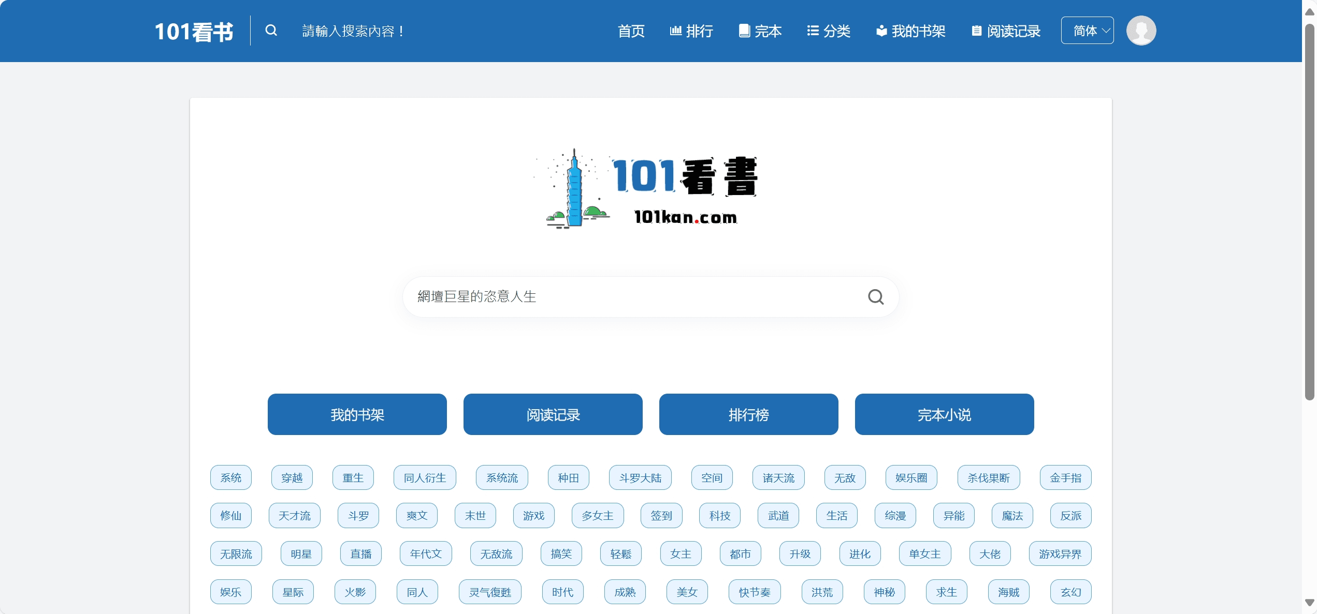This screenshot has width=1317, height=614.
Task: Open the 游戏异界 tag
Action: point(1060,553)
